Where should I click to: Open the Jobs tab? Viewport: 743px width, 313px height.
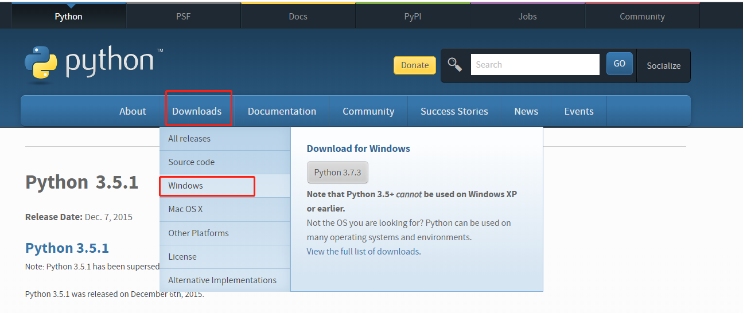tap(527, 16)
